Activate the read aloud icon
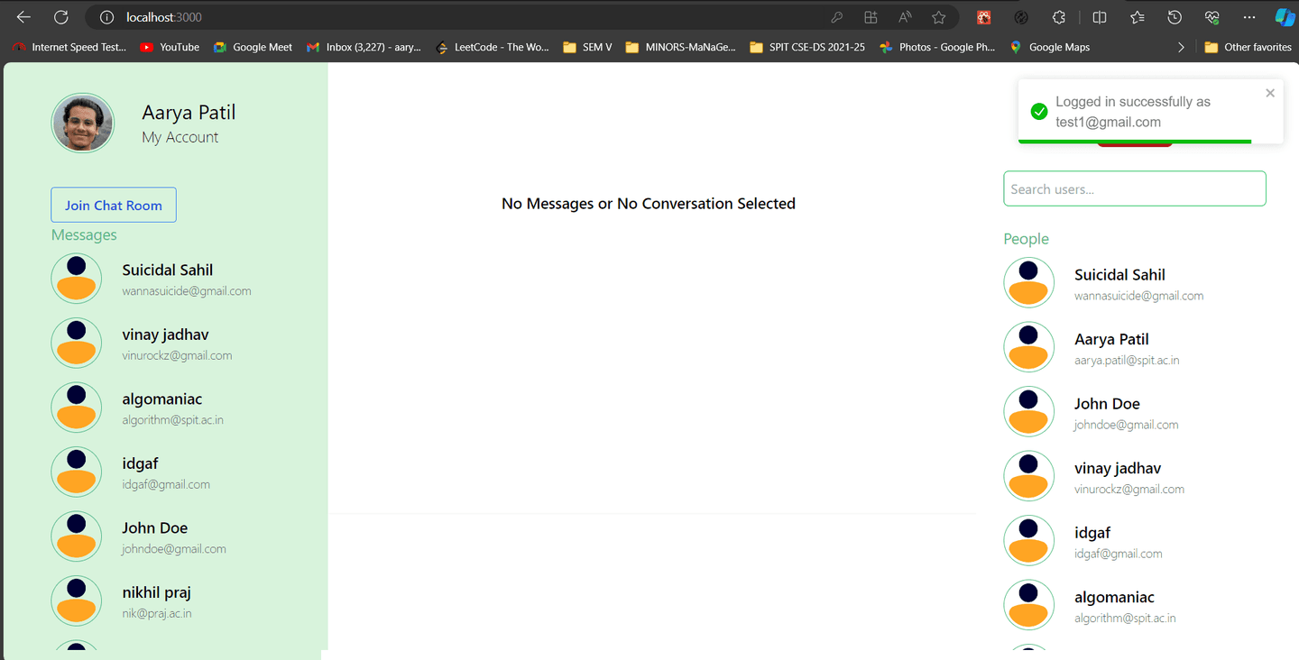This screenshot has height=660, width=1299. coord(905,17)
